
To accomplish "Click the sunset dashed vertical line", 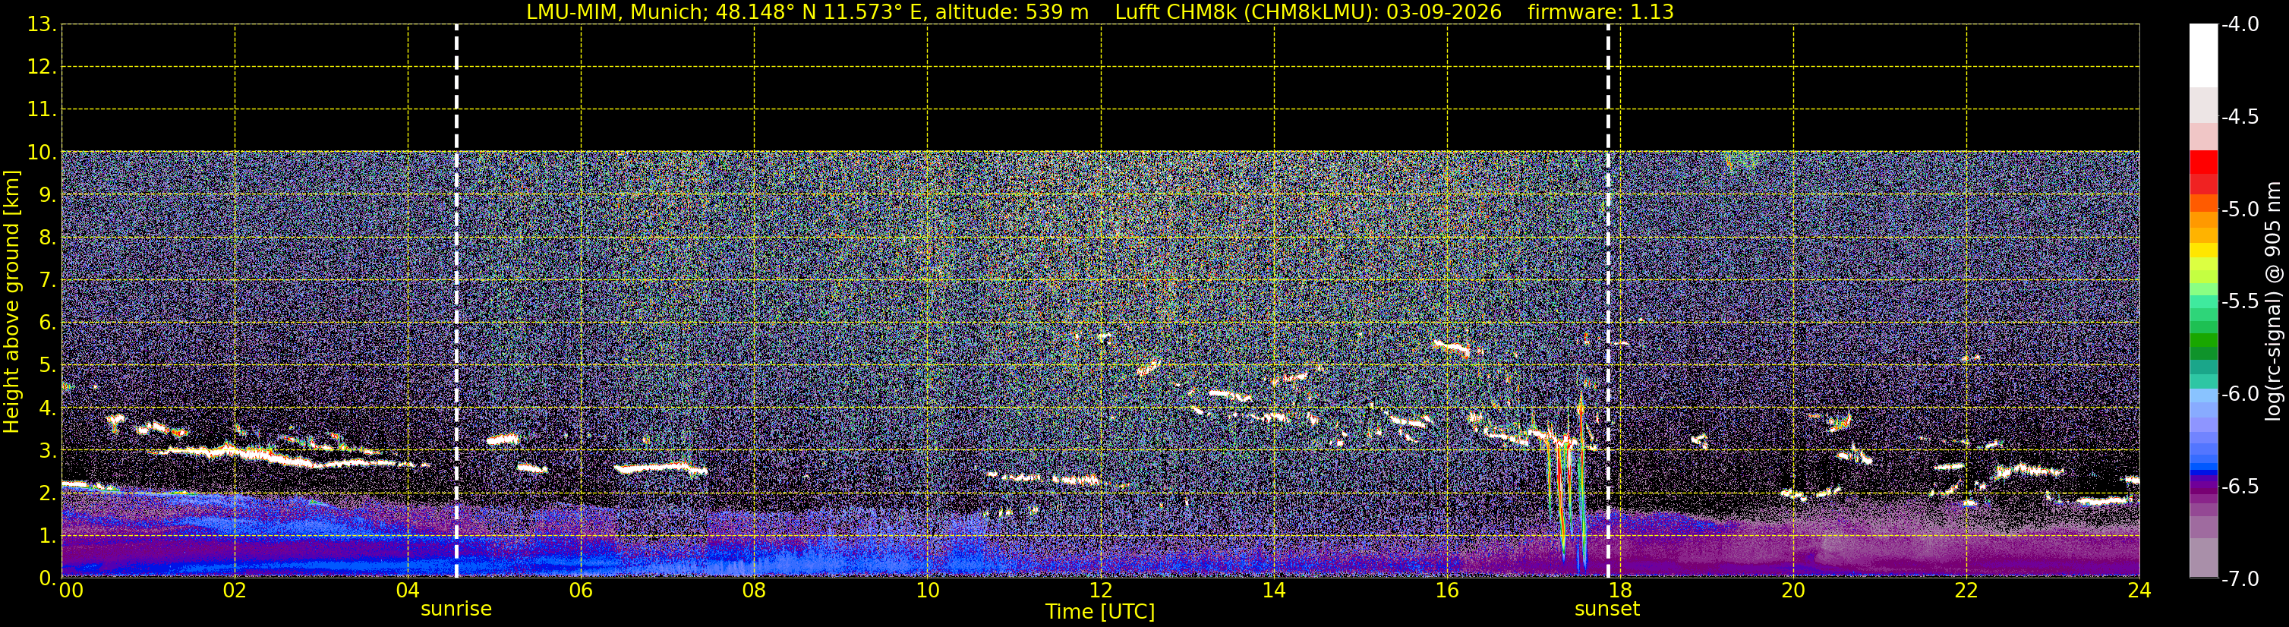I will tap(1607, 301).
